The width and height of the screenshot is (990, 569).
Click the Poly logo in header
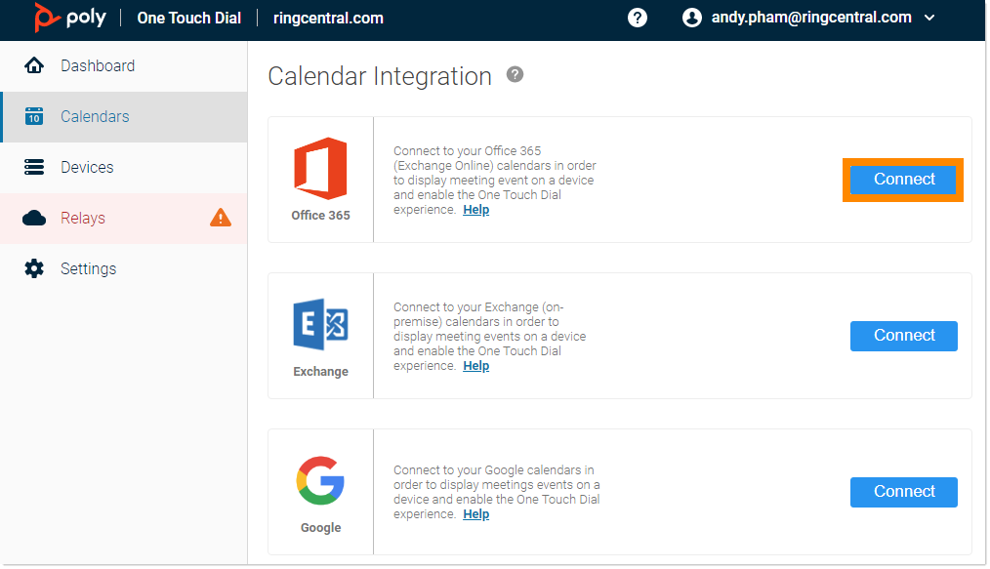(x=69, y=18)
